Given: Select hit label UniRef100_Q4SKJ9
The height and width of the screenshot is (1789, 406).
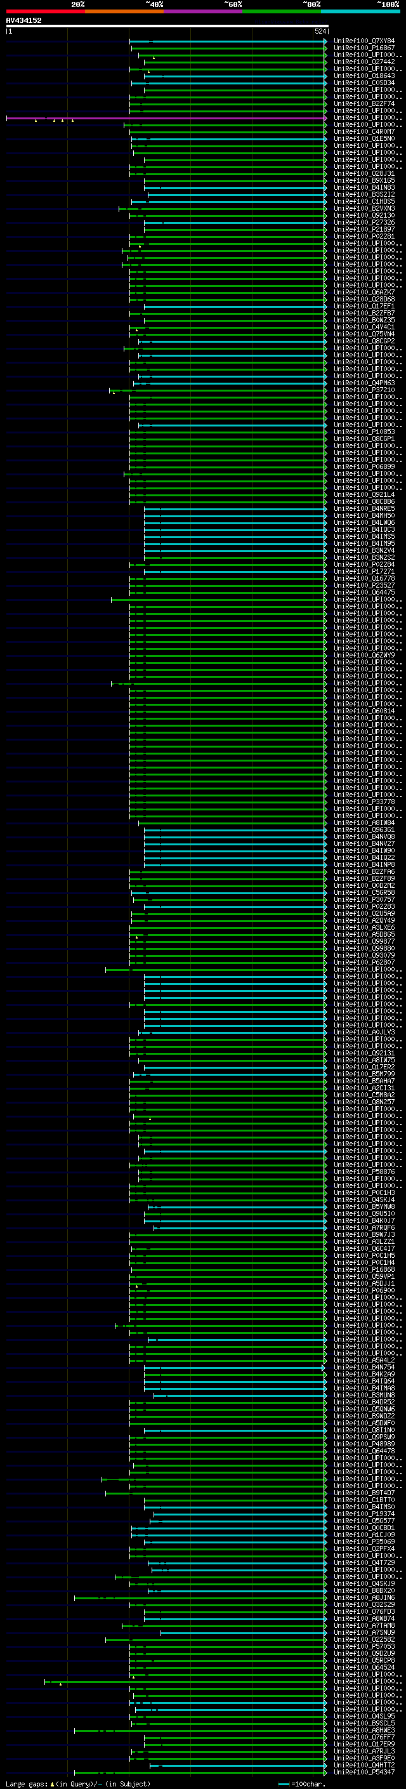Looking at the screenshot, I should pos(364,1584).
